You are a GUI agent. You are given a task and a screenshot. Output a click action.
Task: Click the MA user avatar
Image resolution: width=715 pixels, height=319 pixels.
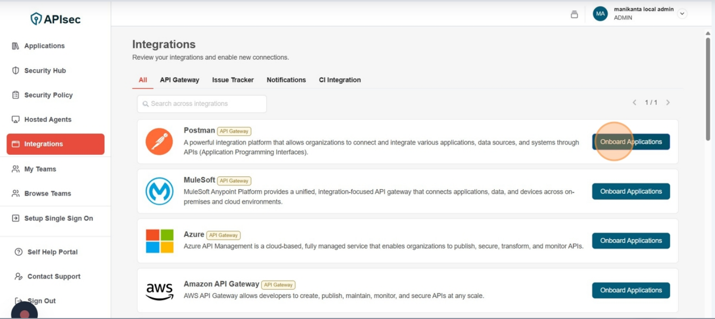[600, 14]
